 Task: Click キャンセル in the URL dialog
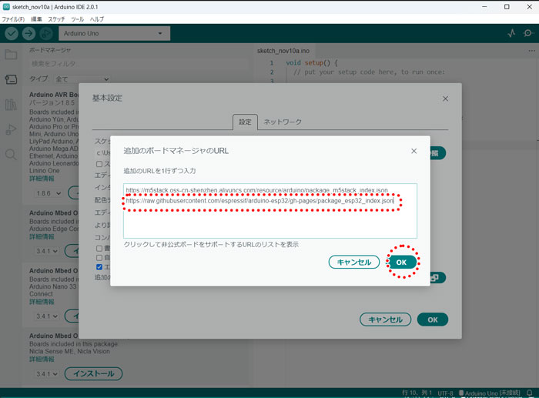[354, 263]
